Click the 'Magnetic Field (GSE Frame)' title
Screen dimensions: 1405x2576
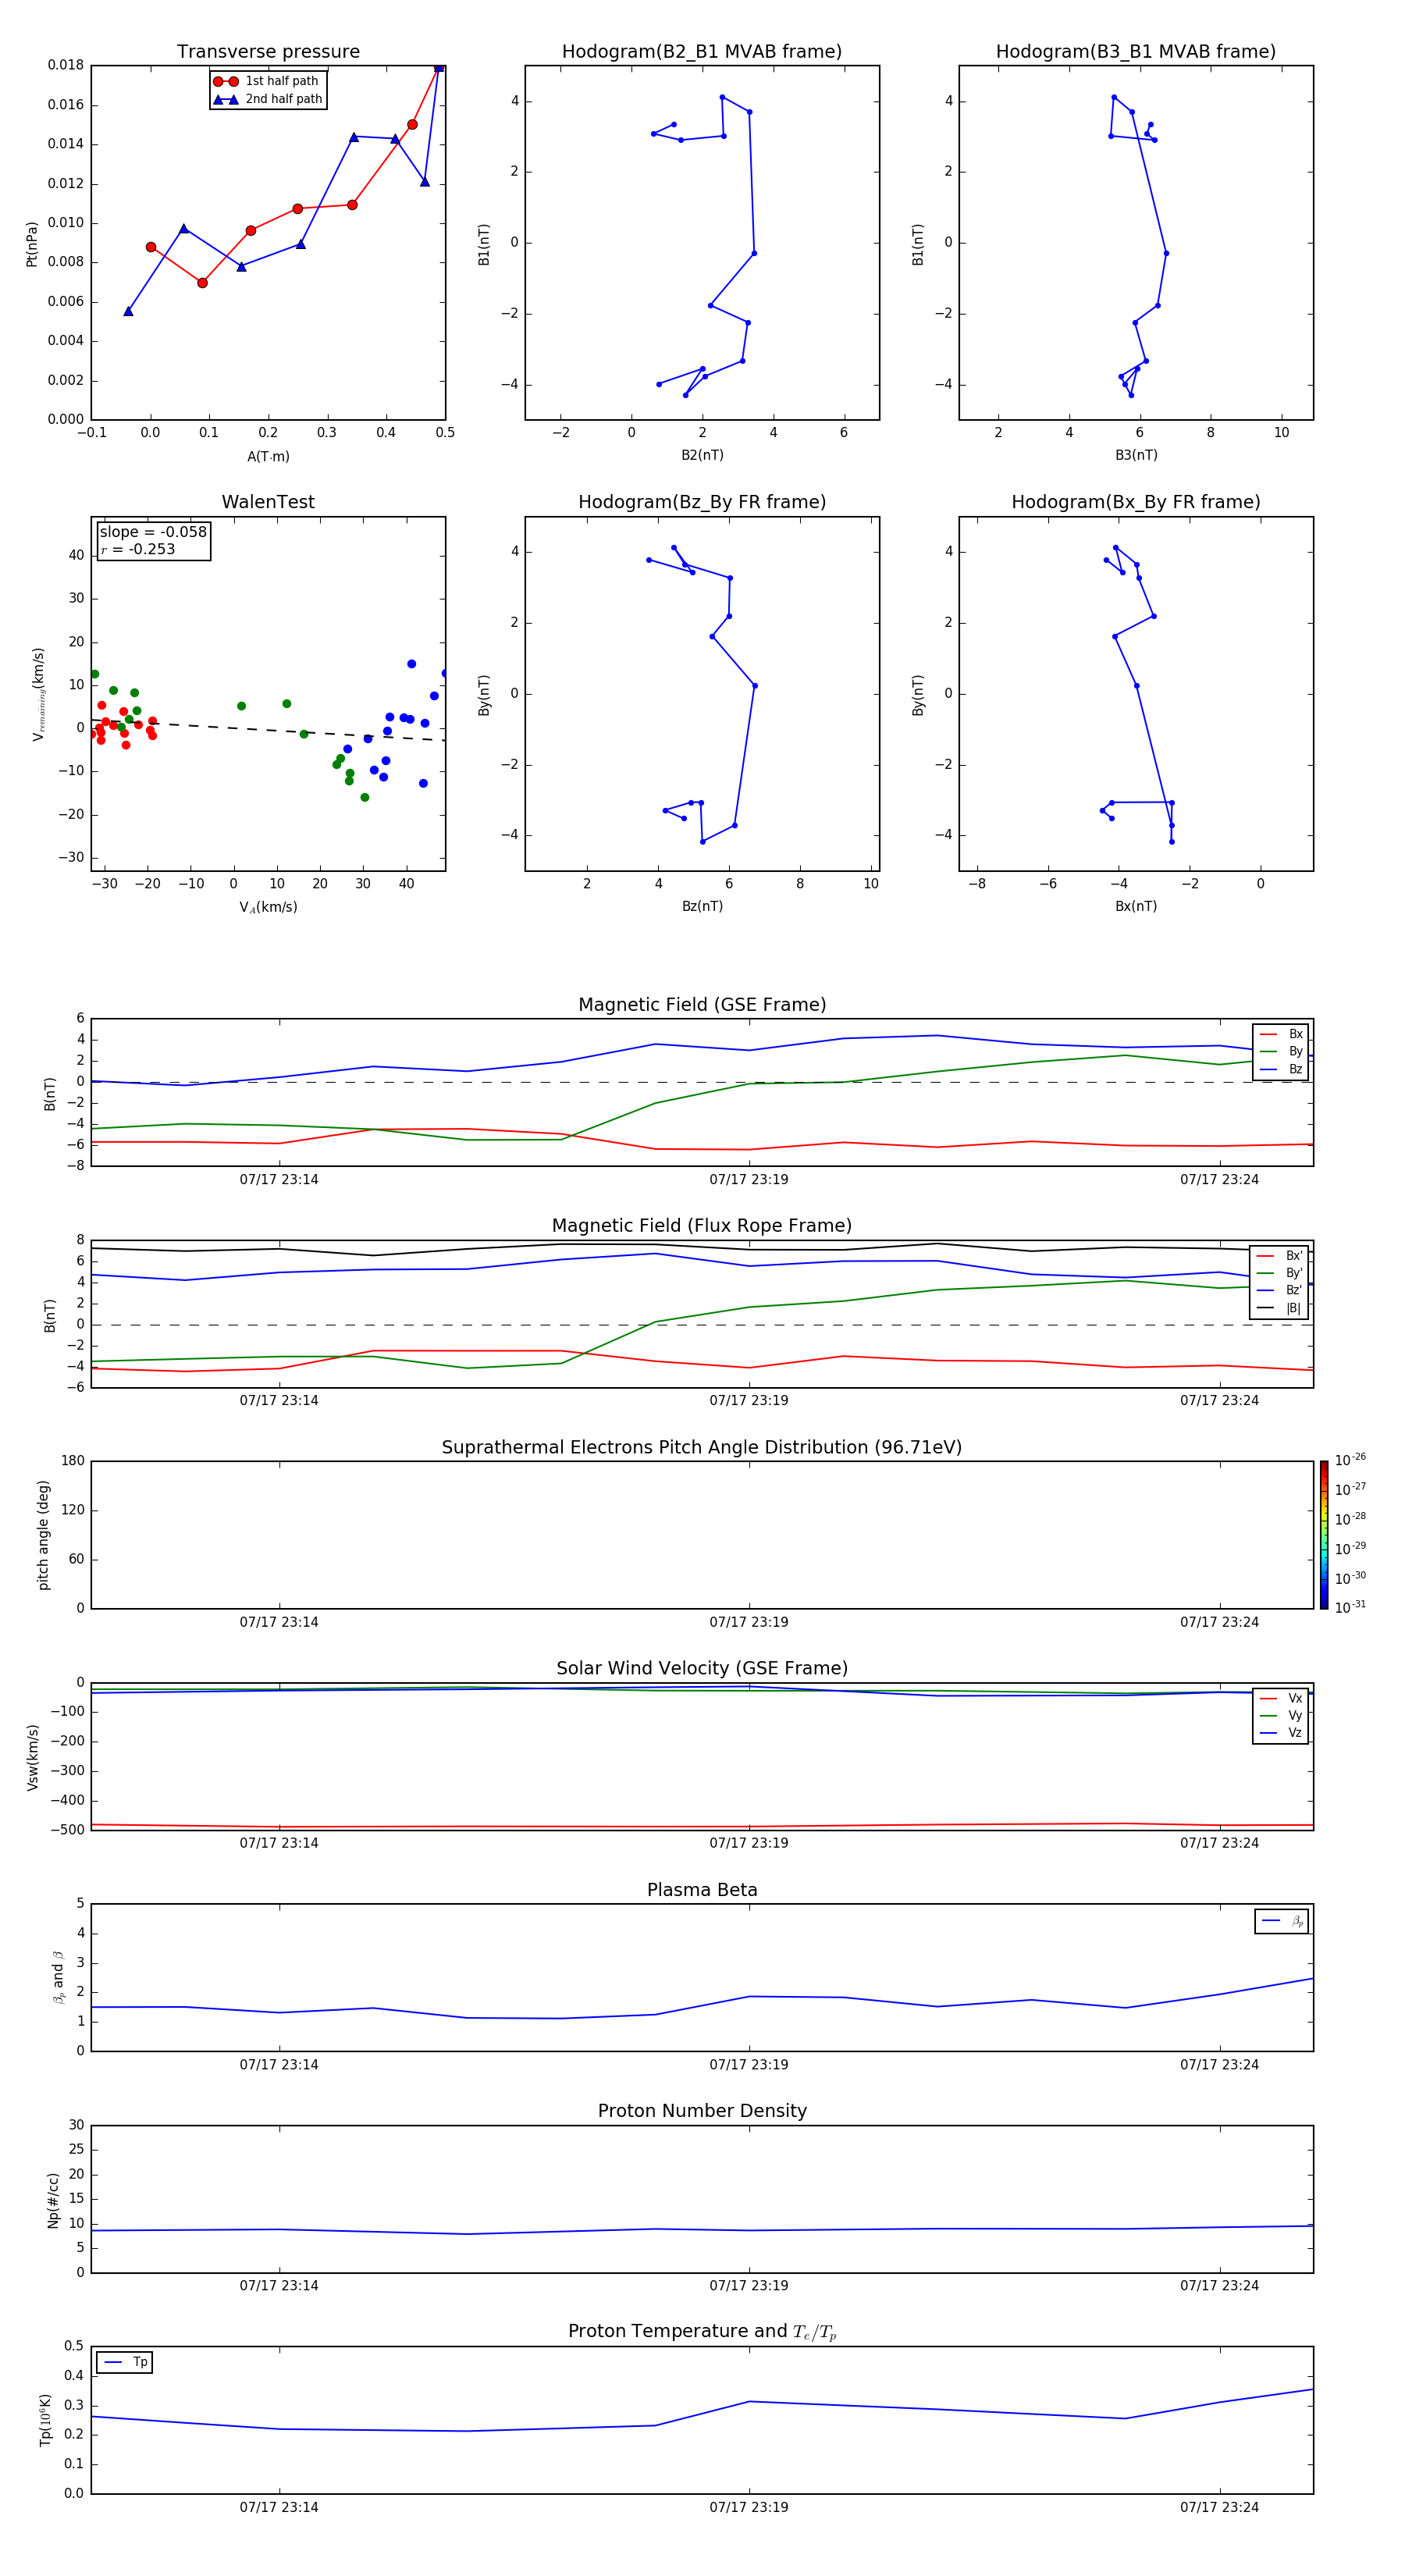point(702,1005)
